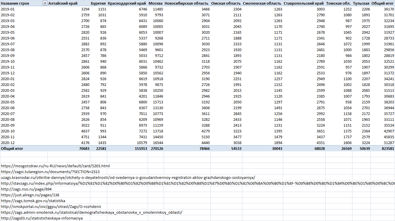
Task: Click the zags.tomsk.gov.ru statistika link
Action: tap(33, 201)
